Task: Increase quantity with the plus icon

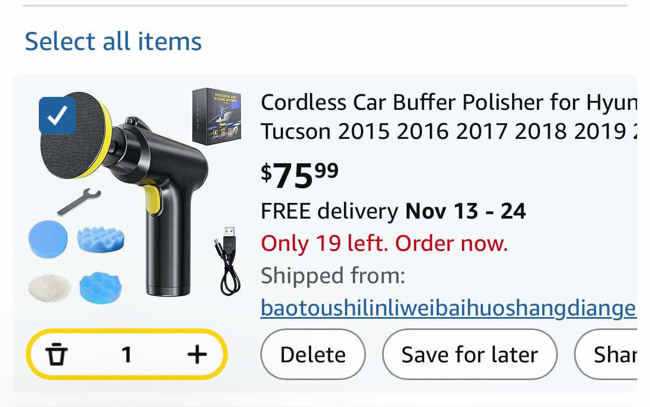Action: click(x=197, y=354)
